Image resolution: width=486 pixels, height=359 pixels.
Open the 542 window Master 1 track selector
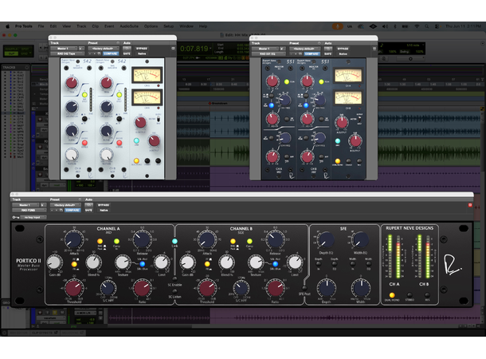tap(64, 49)
